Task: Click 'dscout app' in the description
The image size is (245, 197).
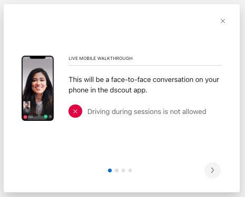Action: pos(129,90)
